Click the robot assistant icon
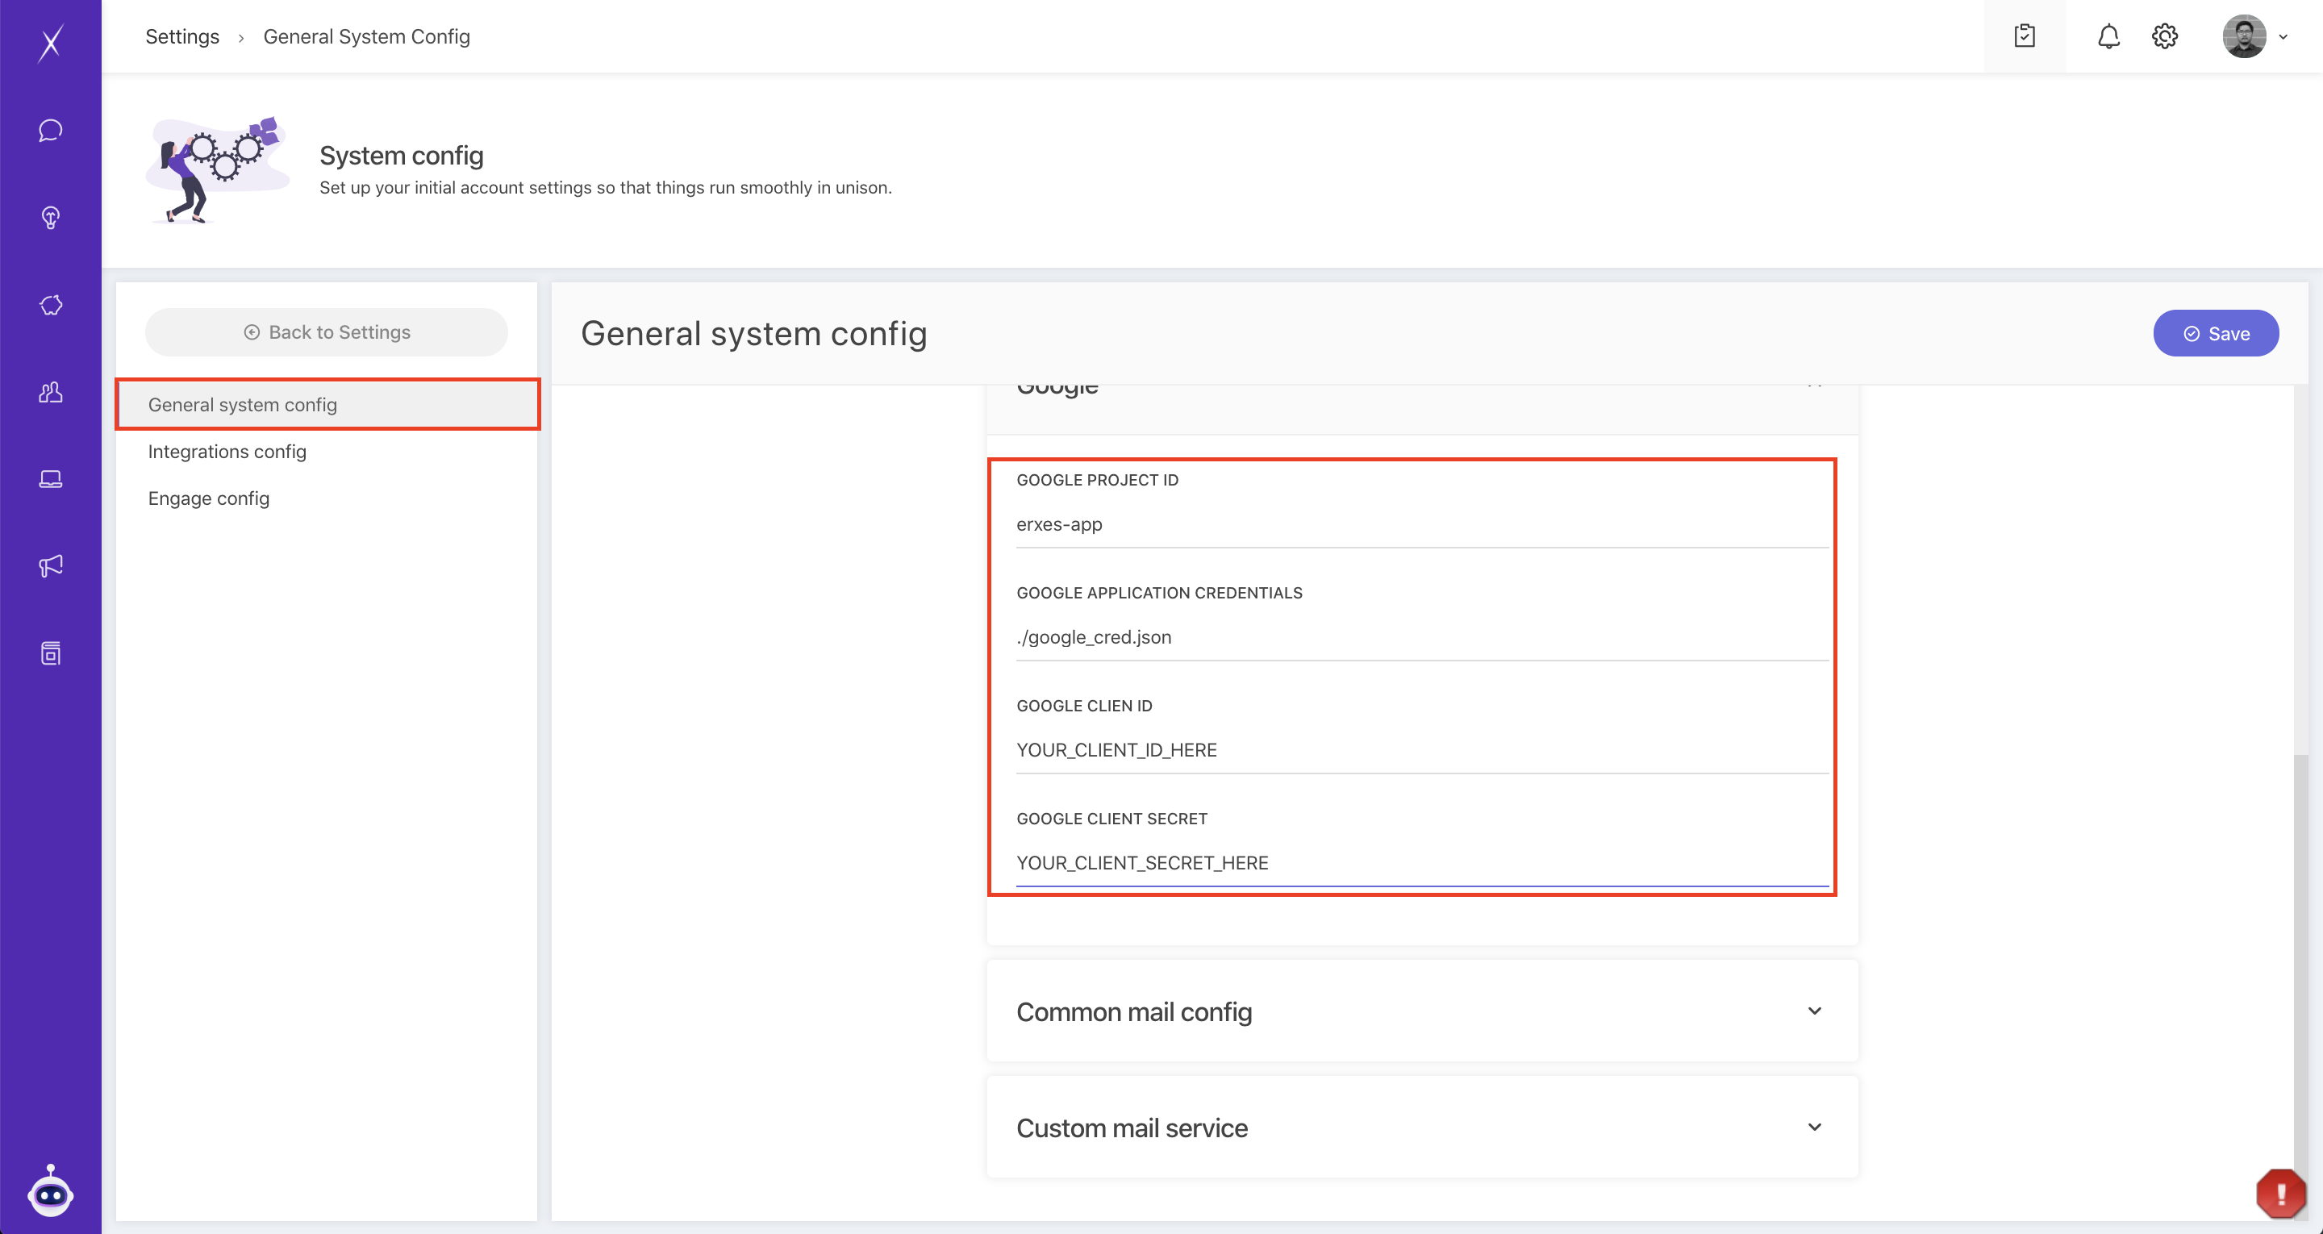 (51, 1193)
